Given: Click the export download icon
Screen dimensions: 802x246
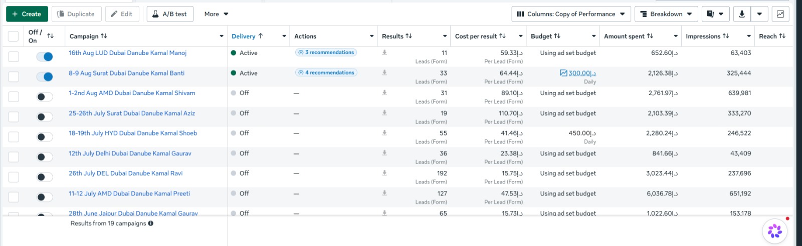Looking at the screenshot, I should pyautogui.click(x=742, y=14).
